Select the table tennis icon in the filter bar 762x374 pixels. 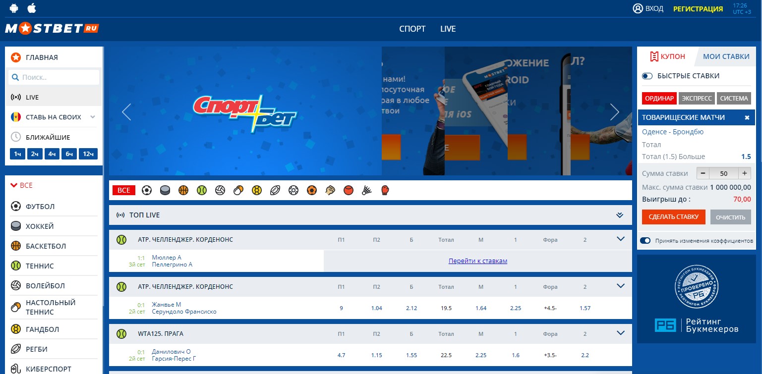(x=238, y=190)
